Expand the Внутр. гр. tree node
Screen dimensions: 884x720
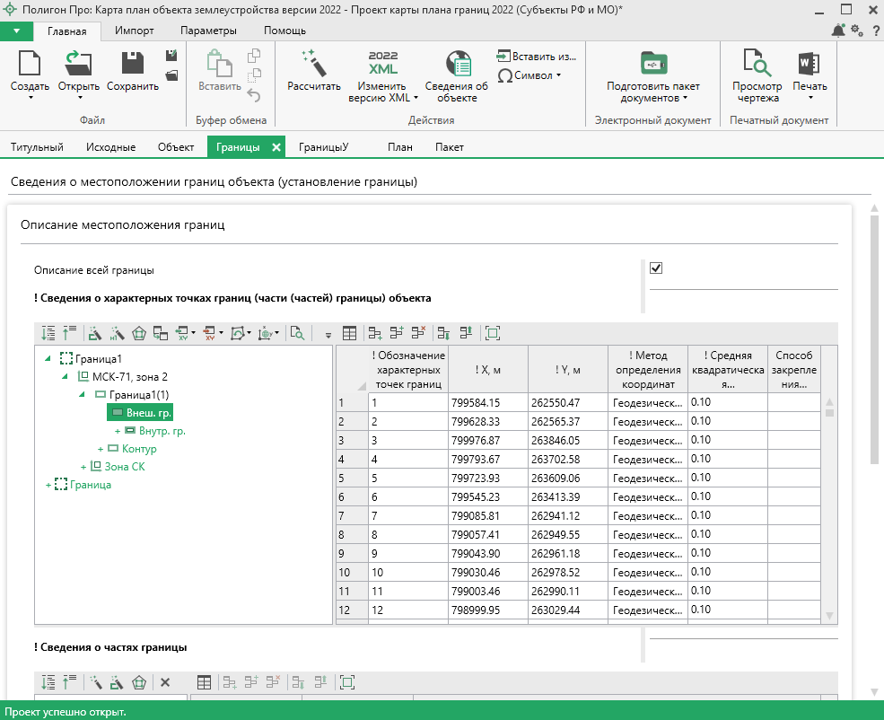118,431
